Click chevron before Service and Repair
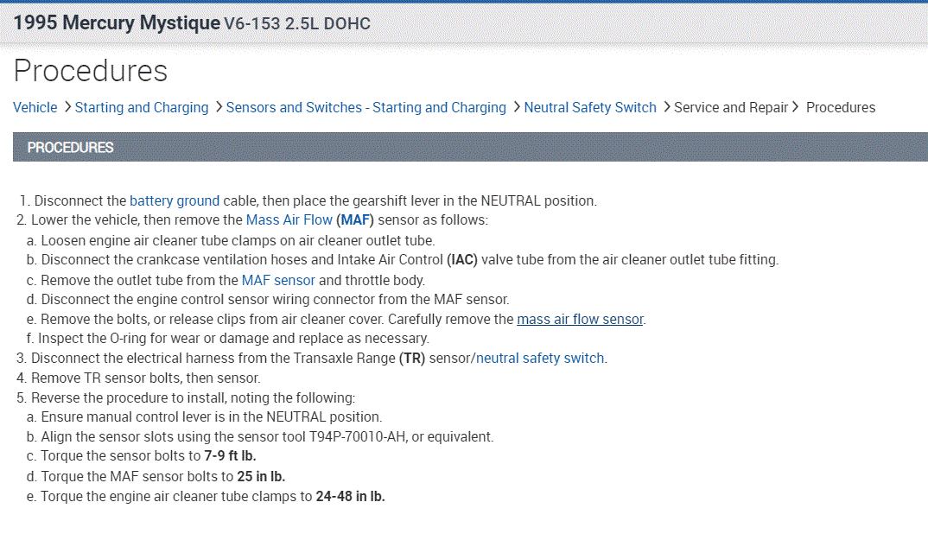The image size is (928, 553). 666,107
